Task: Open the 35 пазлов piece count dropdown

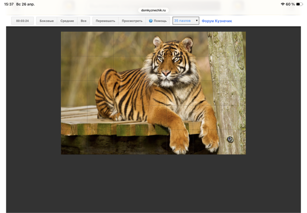Action: [x=185, y=21]
